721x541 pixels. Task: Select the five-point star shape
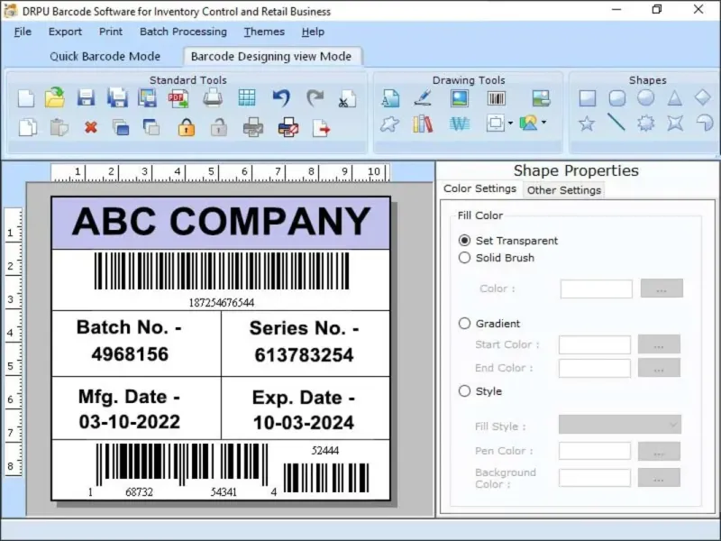(x=587, y=124)
